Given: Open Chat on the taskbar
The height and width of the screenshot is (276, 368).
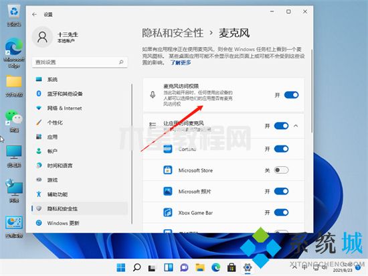Looking at the screenshot, I should click(184, 267).
